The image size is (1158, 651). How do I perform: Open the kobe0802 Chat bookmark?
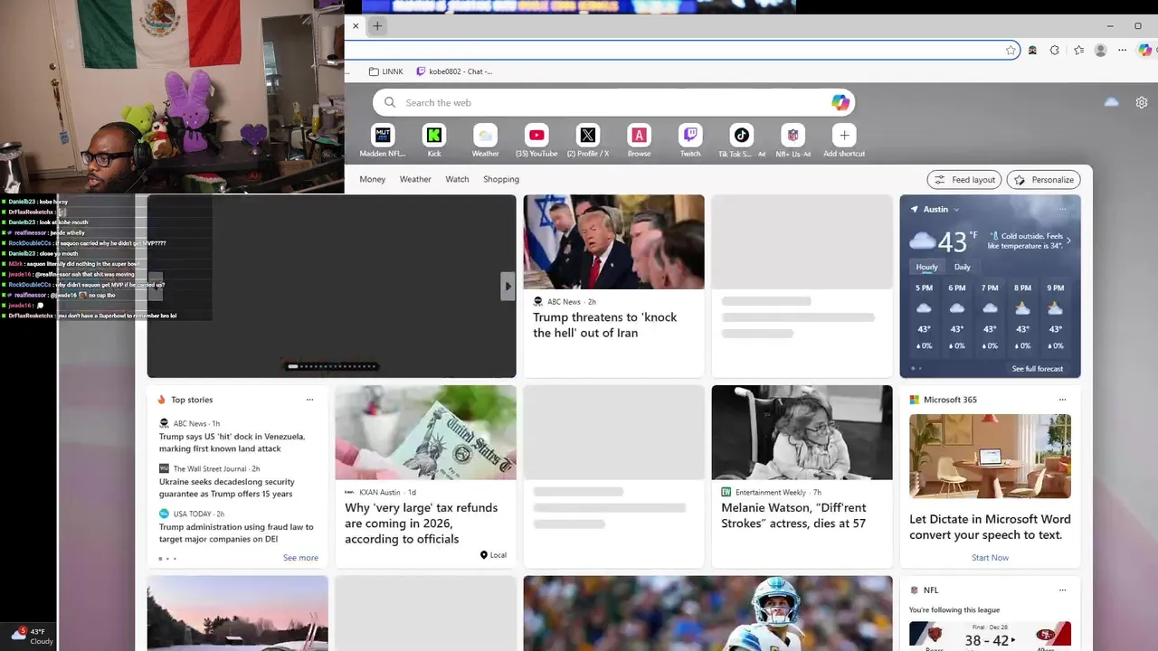point(455,71)
